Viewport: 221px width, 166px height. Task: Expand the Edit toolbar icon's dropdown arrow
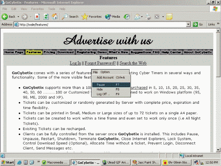(x=163, y=17)
